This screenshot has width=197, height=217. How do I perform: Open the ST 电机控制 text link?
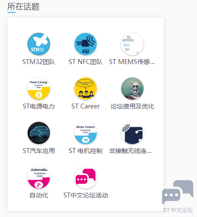click(86, 151)
